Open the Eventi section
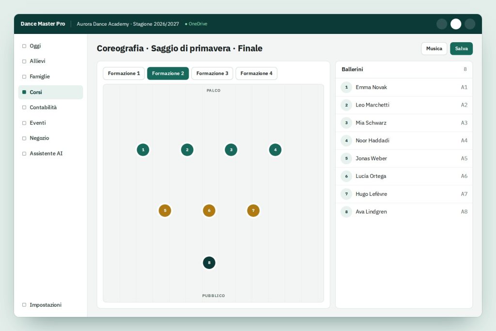The height and width of the screenshot is (331, 496). [50, 123]
